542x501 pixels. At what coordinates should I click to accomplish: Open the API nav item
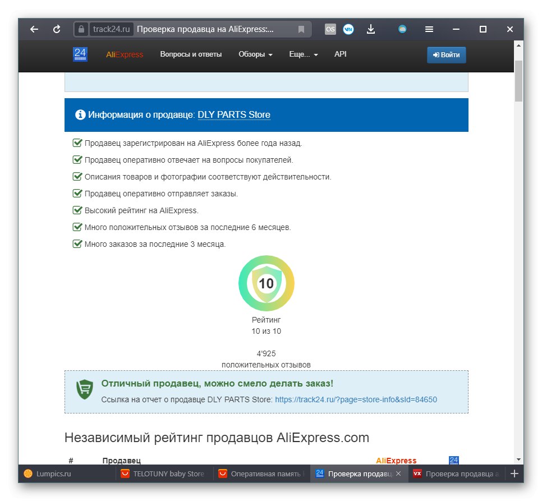(x=340, y=54)
